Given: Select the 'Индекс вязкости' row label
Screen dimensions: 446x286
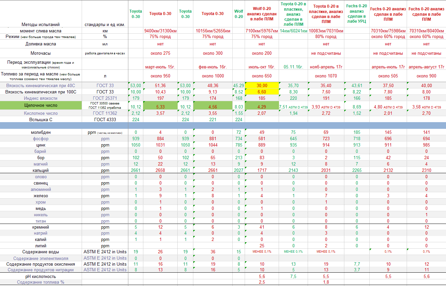Looking at the screenshot, I should (x=41, y=98).
